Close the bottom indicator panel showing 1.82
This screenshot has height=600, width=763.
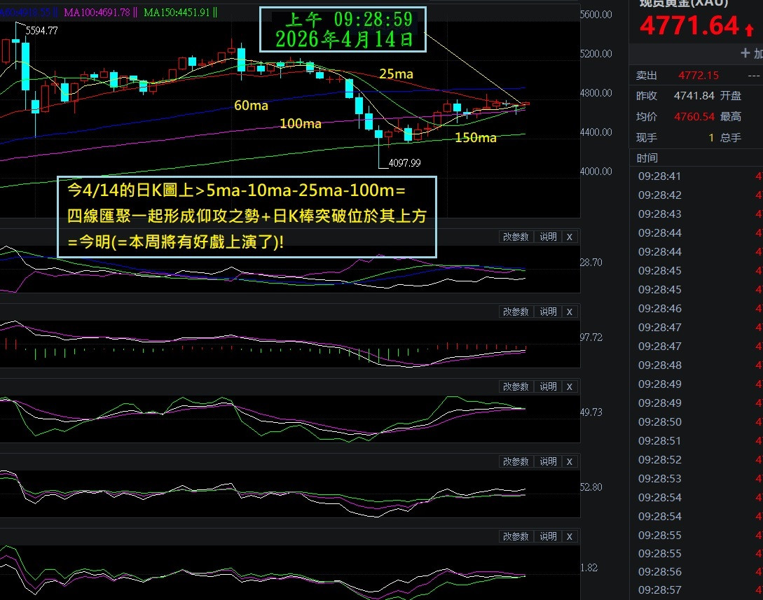tap(569, 537)
